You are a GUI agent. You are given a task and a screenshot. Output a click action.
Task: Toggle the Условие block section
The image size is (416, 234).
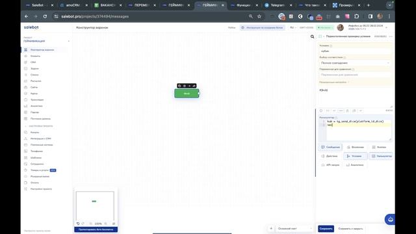[x=356, y=156]
